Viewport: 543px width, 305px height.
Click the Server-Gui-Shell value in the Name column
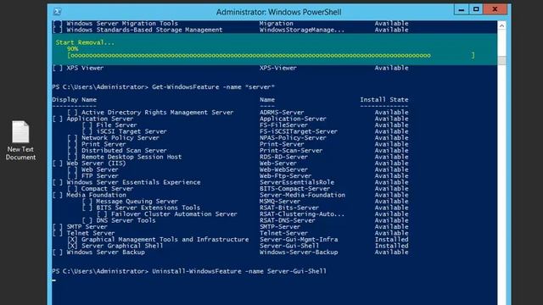coord(289,246)
